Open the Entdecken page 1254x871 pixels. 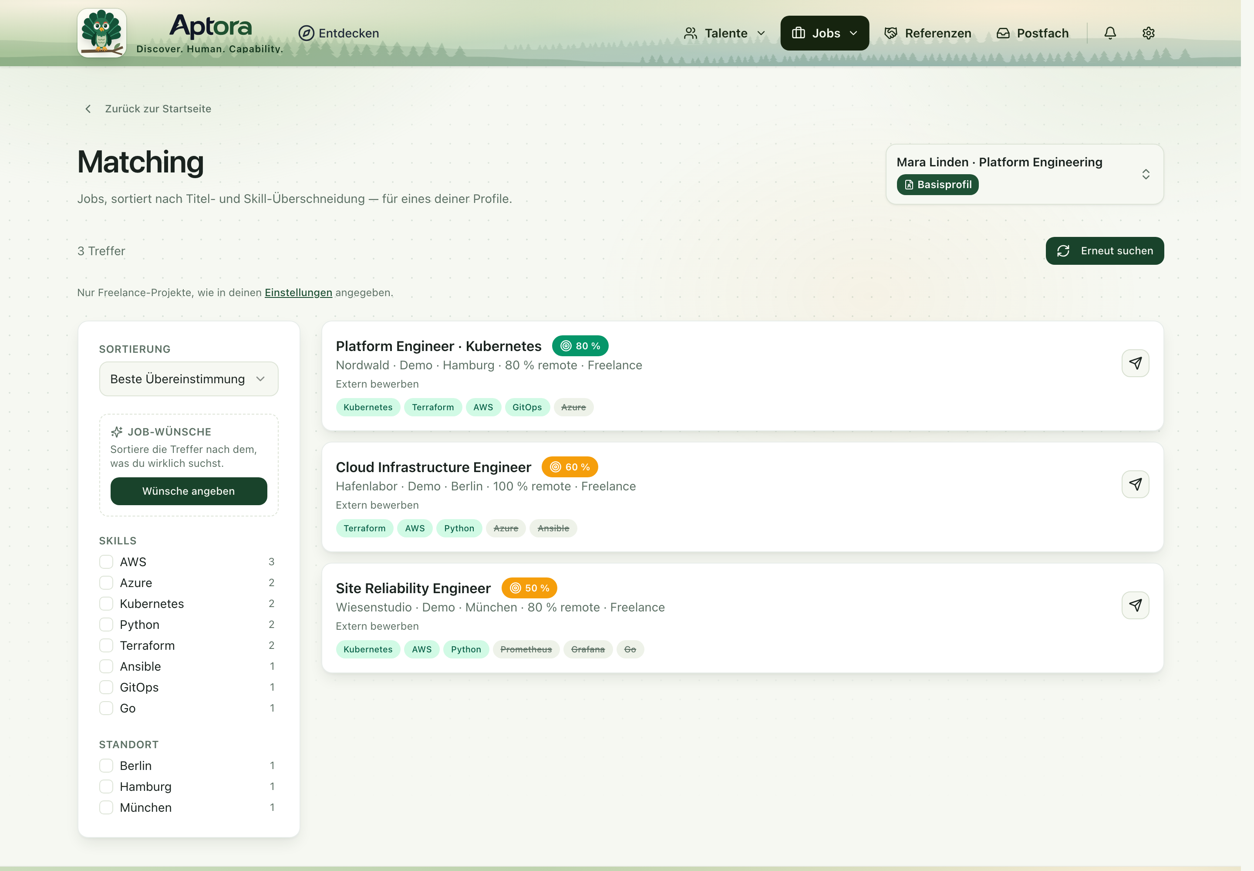[338, 33]
